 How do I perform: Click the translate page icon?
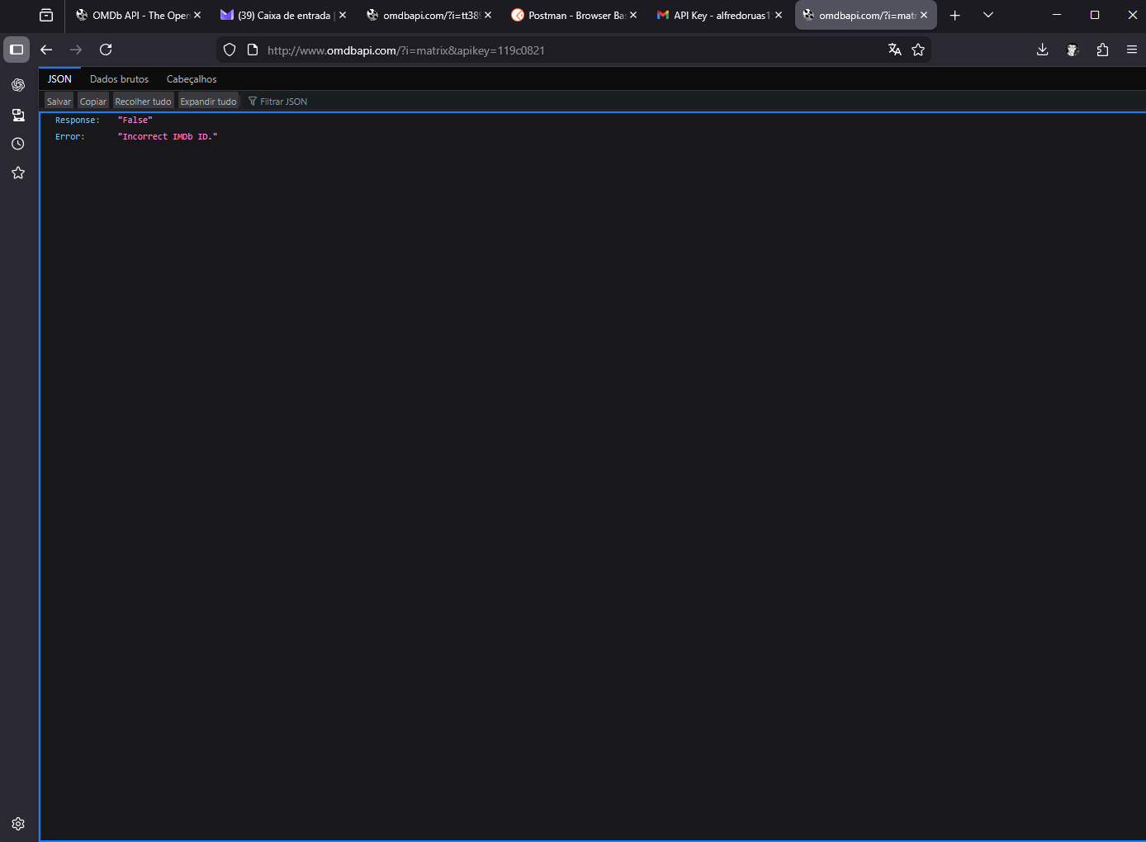[x=894, y=50]
